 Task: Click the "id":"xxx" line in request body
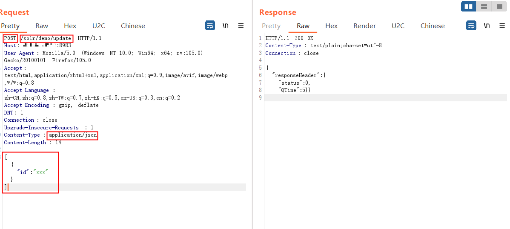click(32, 172)
